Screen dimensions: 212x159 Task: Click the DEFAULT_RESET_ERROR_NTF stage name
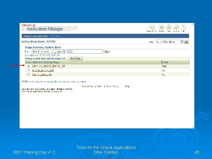(x=49, y=66)
